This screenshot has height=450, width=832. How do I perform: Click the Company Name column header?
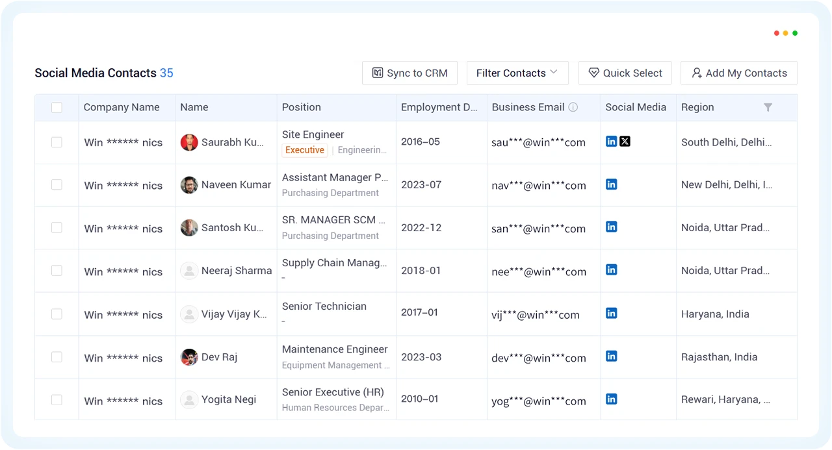coord(122,107)
